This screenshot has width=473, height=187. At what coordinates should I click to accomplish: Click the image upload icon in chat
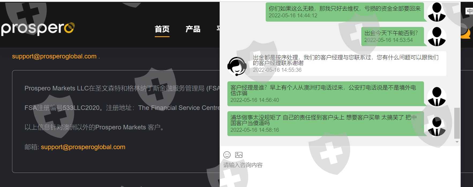(x=239, y=155)
